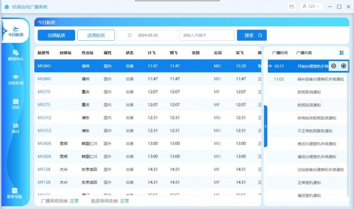Click the 11:02 broadcast time cell
This screenshot has width=354, height=209.
pos(279,79)
